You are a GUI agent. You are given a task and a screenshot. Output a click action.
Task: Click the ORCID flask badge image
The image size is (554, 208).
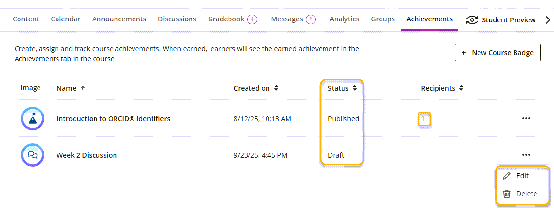click(x=33, y=118)
